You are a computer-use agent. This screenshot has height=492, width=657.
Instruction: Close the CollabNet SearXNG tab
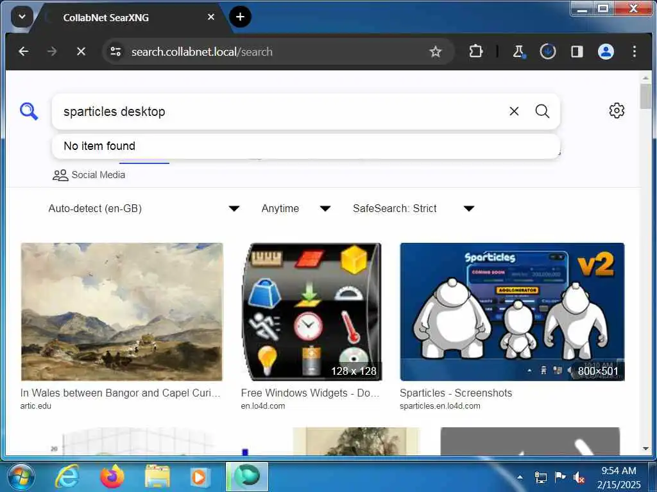pos(211,17)
